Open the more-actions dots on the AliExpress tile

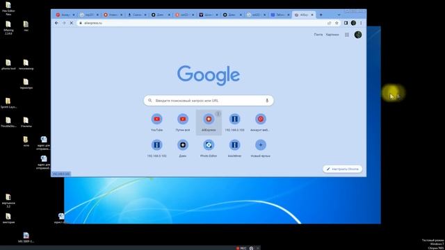coord(218,114)
